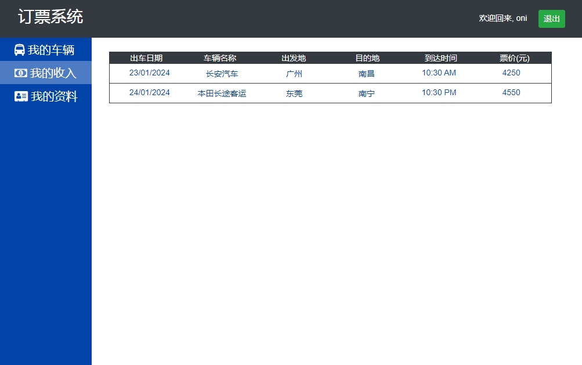Click the 到达时间 column header
The height and width of the screenshot is (365, 582).
pos(440,58)
